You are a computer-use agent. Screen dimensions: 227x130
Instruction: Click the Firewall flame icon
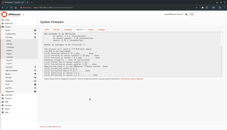point(3,98)
